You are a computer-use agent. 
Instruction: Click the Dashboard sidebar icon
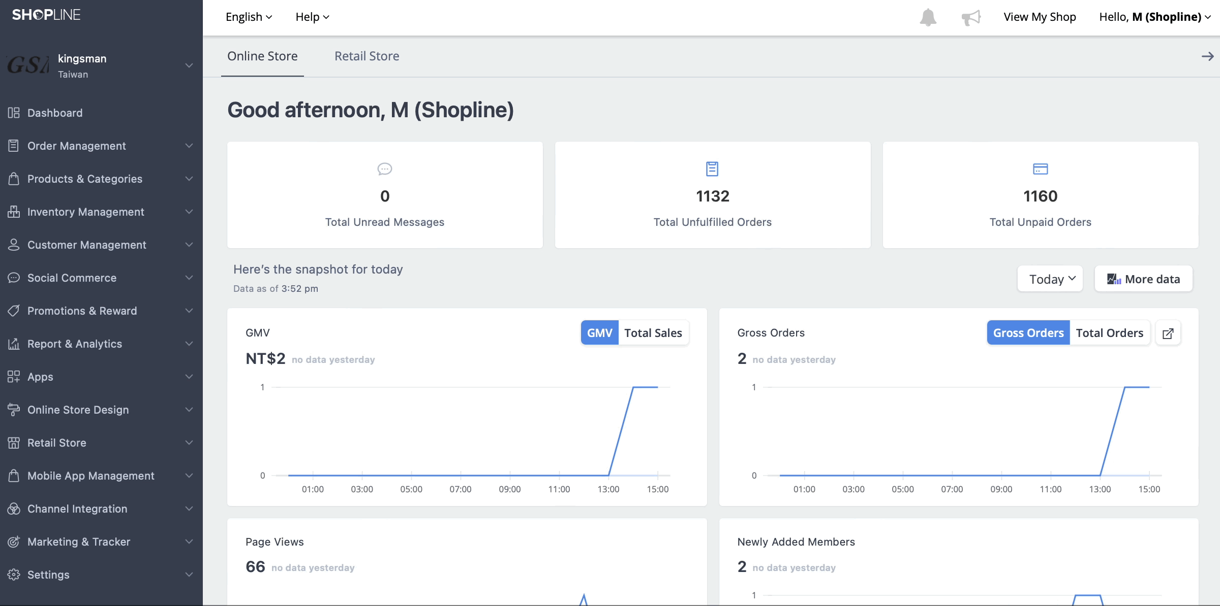[14, 113]
